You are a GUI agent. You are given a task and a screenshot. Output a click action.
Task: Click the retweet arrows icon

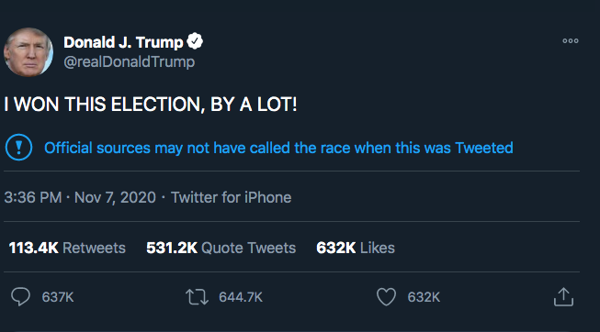pyautogui.click(x=197, y=297)
